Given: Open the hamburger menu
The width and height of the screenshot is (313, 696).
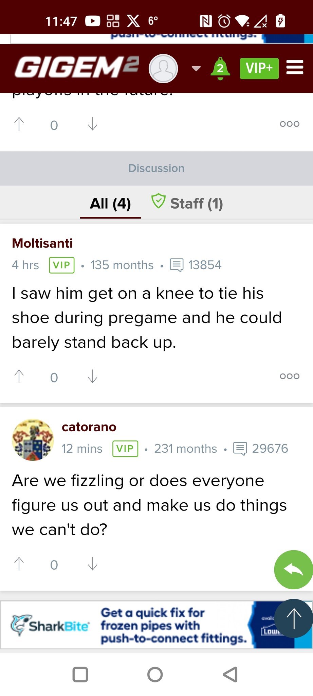Looking at the screenshot, I should (295, 68).
